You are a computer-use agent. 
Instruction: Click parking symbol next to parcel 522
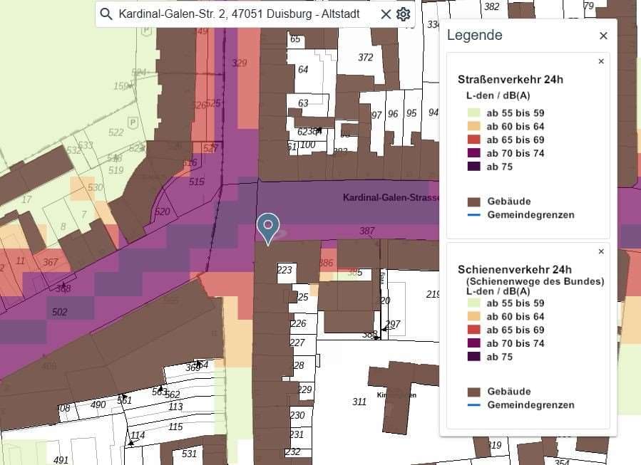coord(133,123)
